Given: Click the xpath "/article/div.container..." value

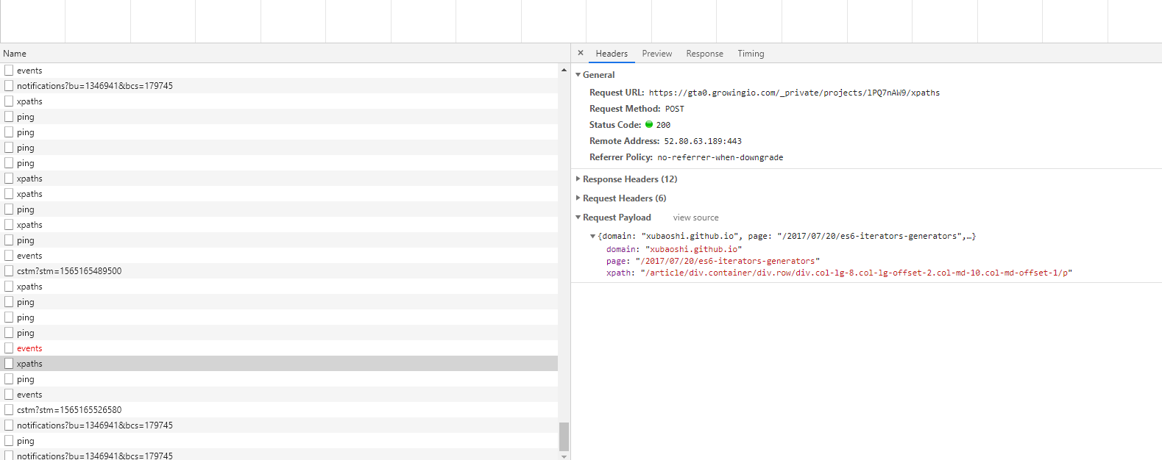Looking at the screenshot, I should point(857,273).
